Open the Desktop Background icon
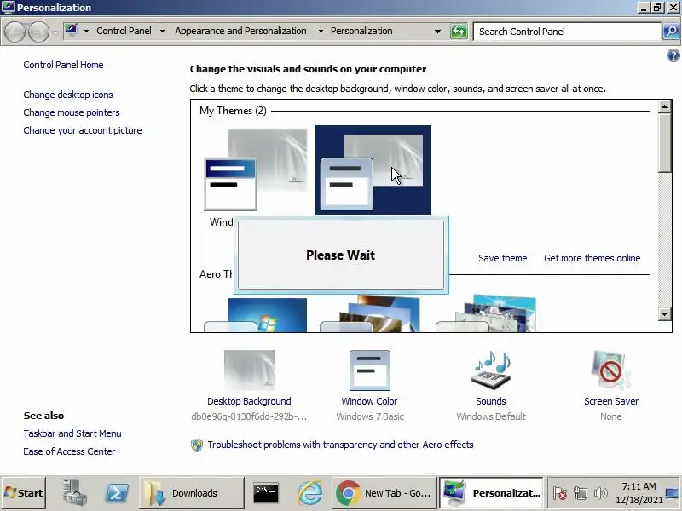The image size is (682, 511). pyautogui.click(x=250, y=370)
